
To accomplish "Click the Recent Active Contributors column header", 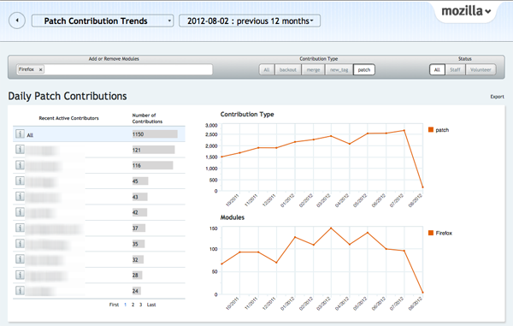I will 68,118.
